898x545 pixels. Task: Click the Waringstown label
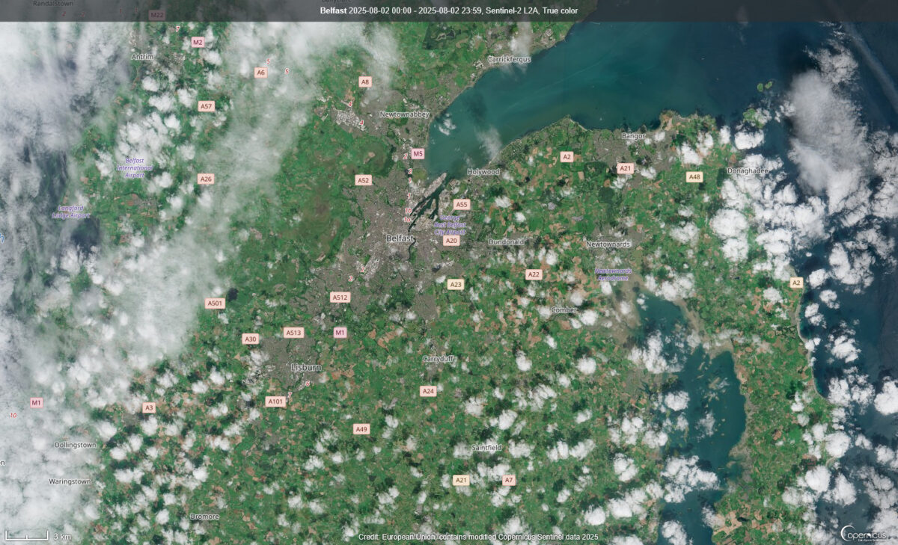(x=70, y=481)
